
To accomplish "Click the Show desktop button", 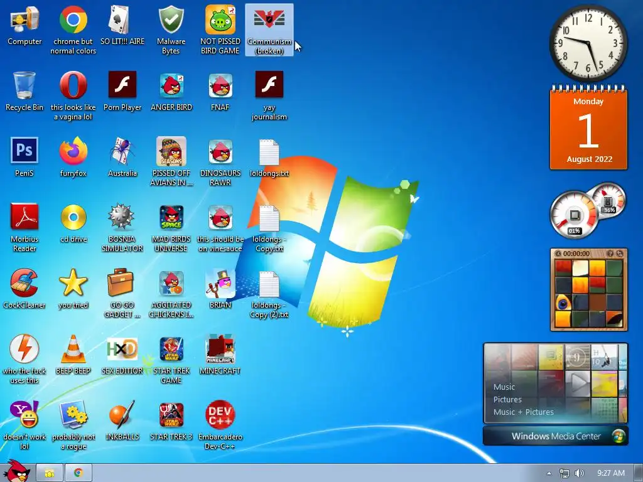I will 639,473.
